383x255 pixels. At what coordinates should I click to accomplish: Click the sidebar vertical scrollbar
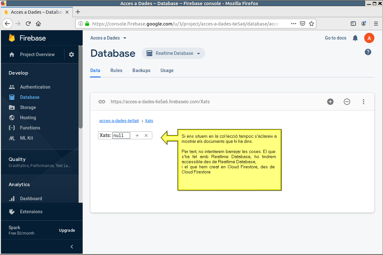(x=80, y=87)
